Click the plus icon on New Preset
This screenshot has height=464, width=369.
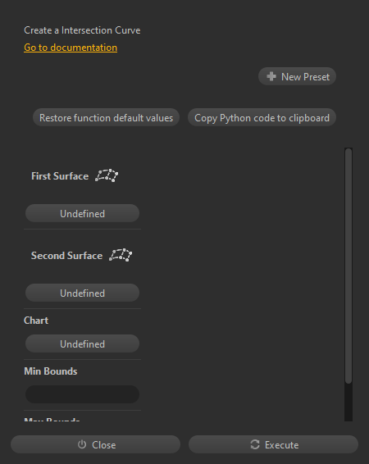(x=271, y=76)
